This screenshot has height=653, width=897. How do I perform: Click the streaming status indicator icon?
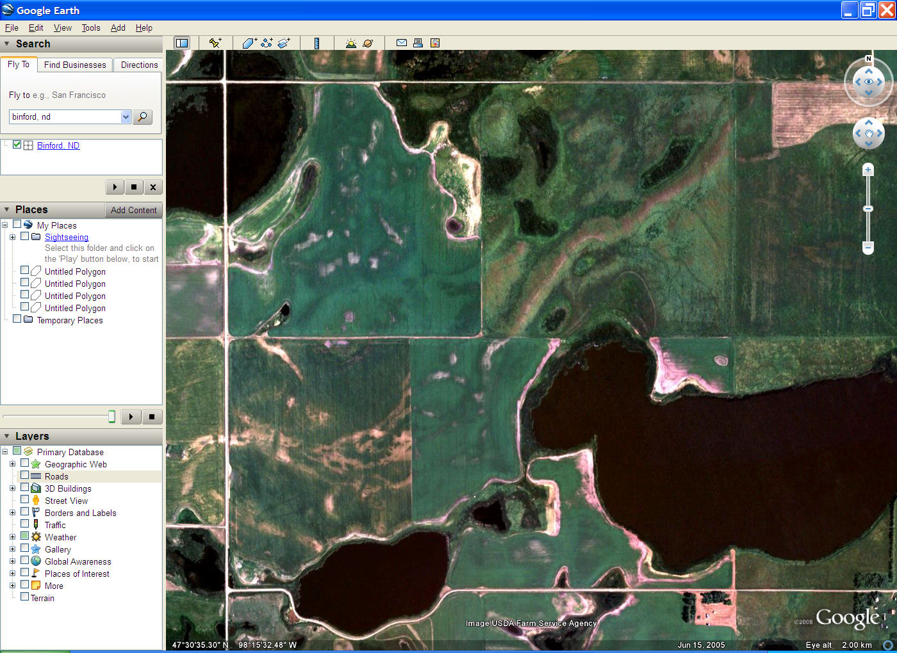pos(888,645)
